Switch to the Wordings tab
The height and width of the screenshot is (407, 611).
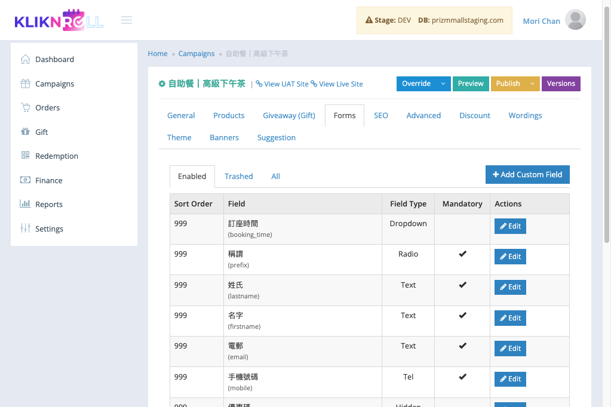click(x=525, y=116)
